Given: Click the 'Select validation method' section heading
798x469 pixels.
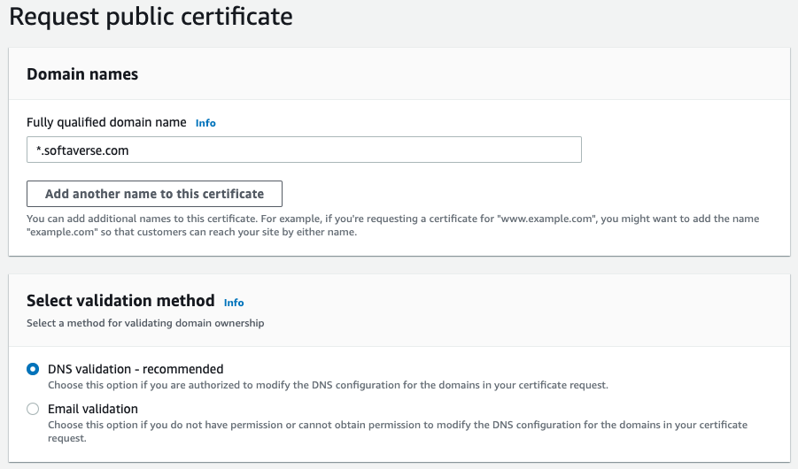Looking at the screenshot, I should [x=120, y=301].
